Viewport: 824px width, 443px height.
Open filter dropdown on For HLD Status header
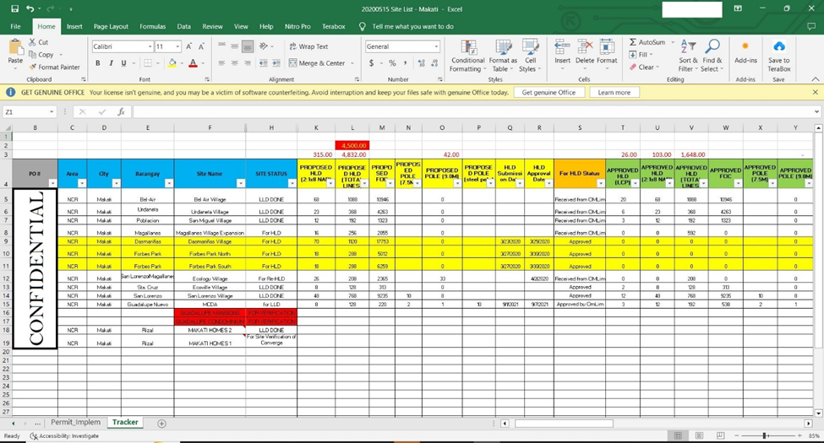pyautogui.click(x=600, y=183)
